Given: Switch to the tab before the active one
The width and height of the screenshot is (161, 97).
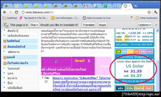Looking at the screenshot, I should (115, 6).
